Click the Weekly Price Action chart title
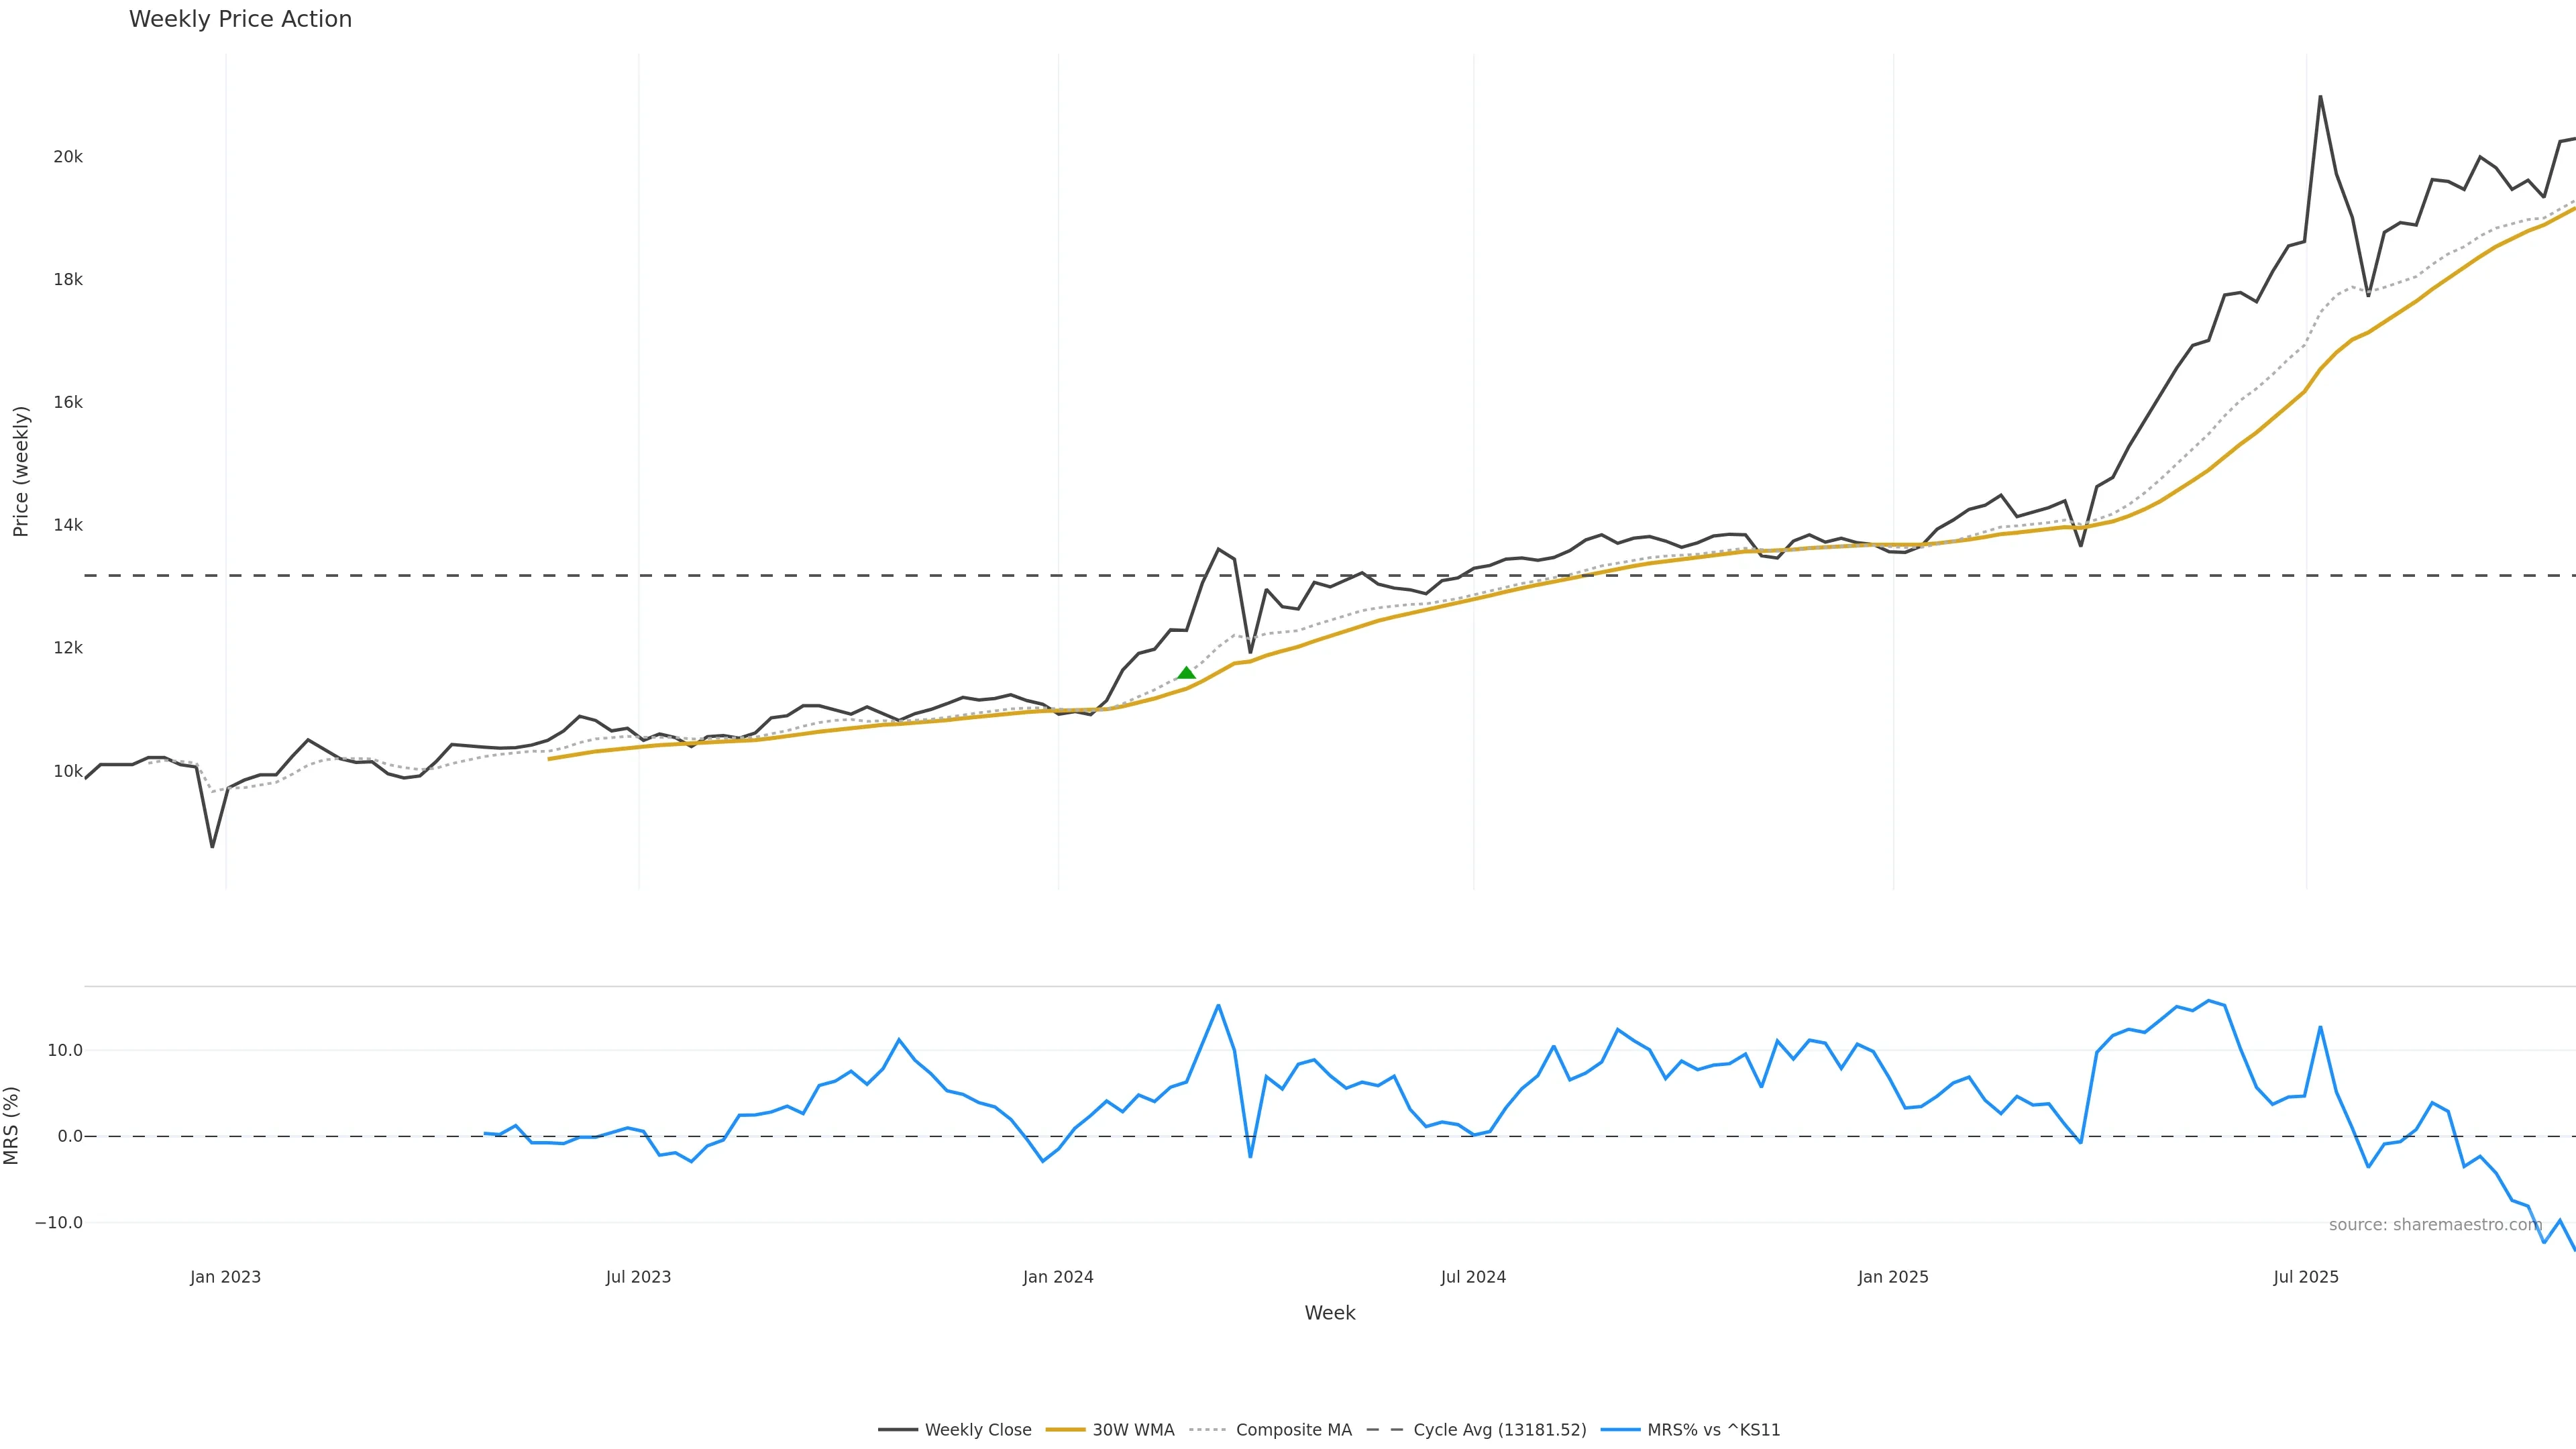This screenshot has width=2576, height=1449. click(240, 19)
